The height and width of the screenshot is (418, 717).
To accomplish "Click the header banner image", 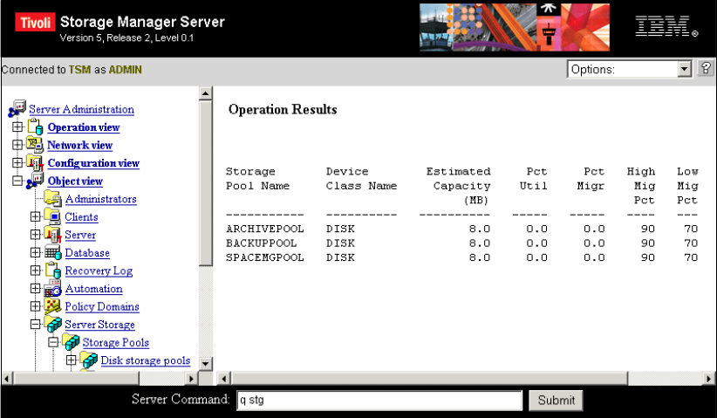I will tap(515, 27).
